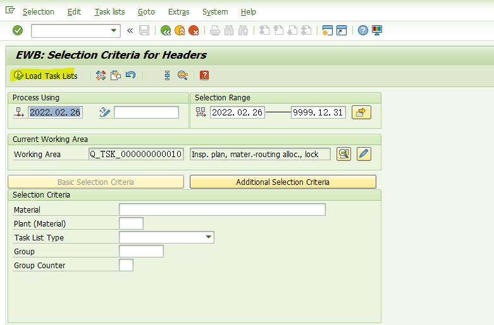Image resolution: width=494 pixels, height=325 pixels.
Task: Click the Basic Selection Criteria tab button
Action: (96, 182)
